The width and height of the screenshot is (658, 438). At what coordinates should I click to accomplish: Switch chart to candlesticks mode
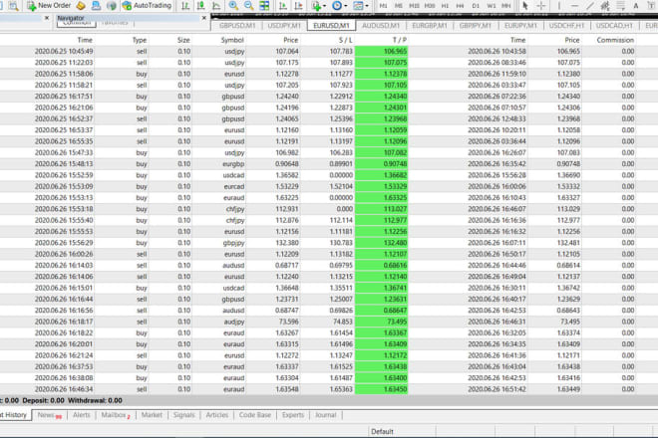[200, 5]
